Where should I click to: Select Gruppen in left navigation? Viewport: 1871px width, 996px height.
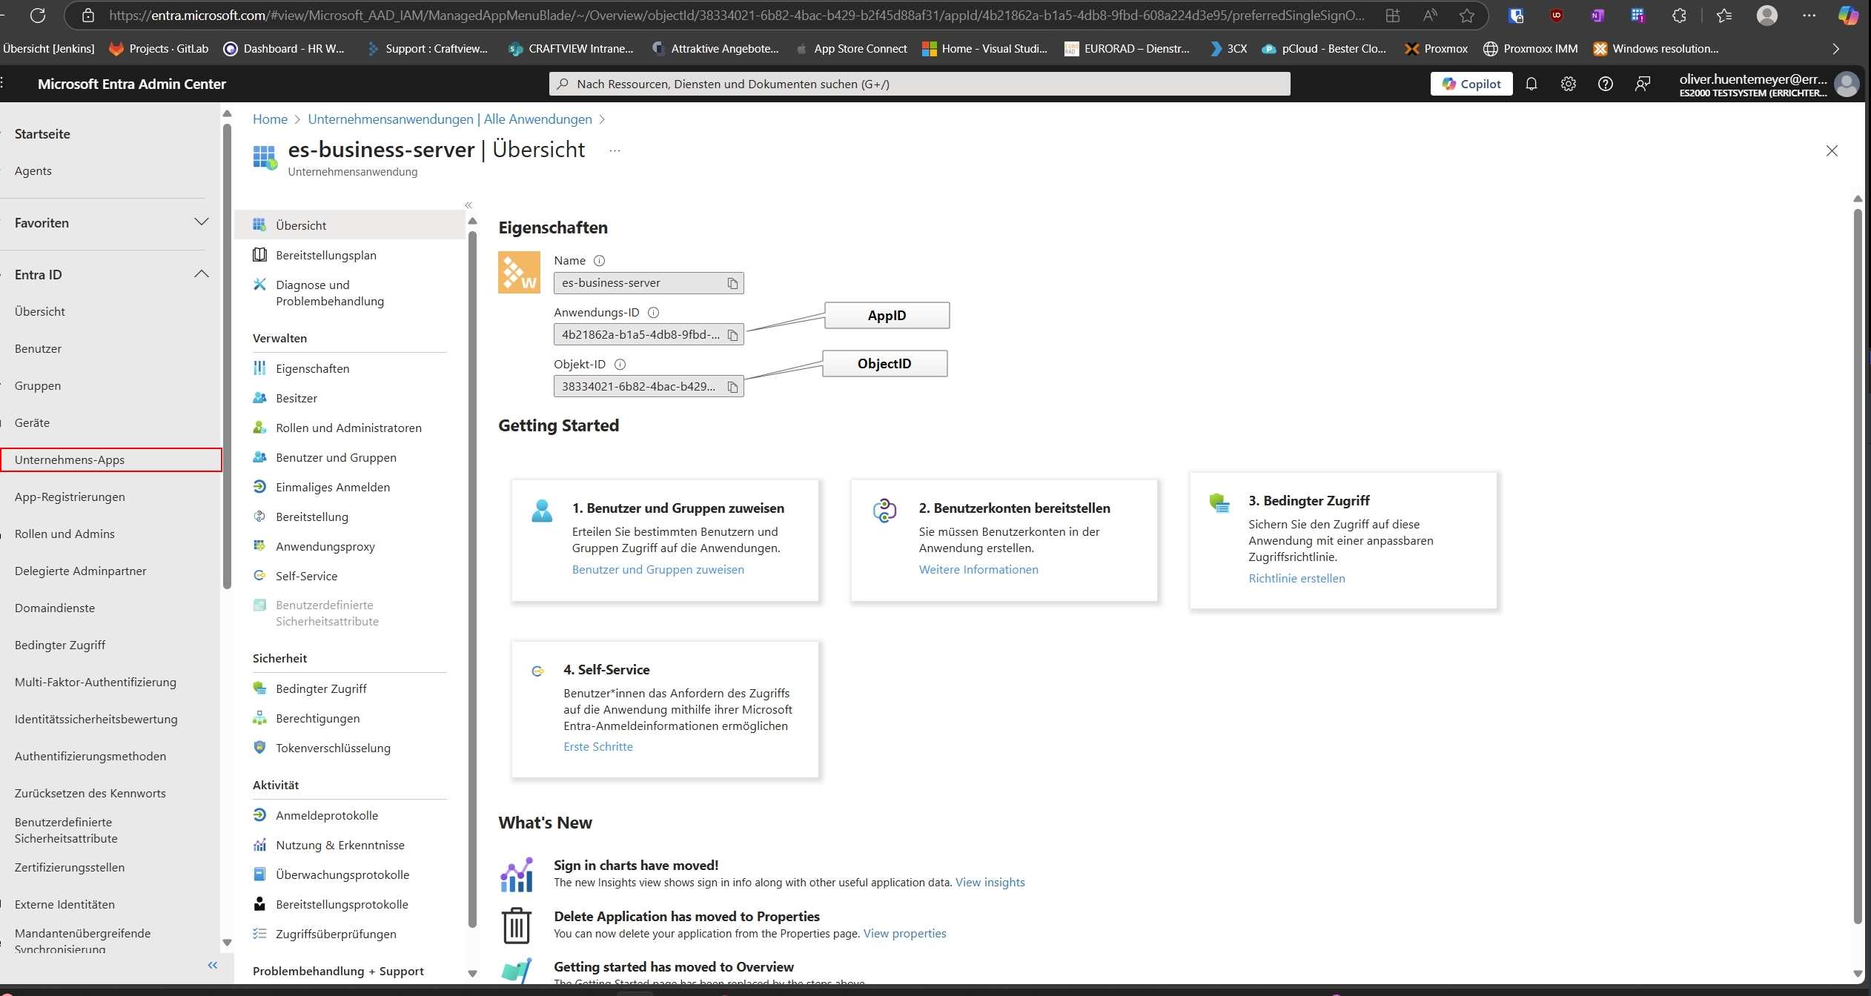[x=38, y=385]
